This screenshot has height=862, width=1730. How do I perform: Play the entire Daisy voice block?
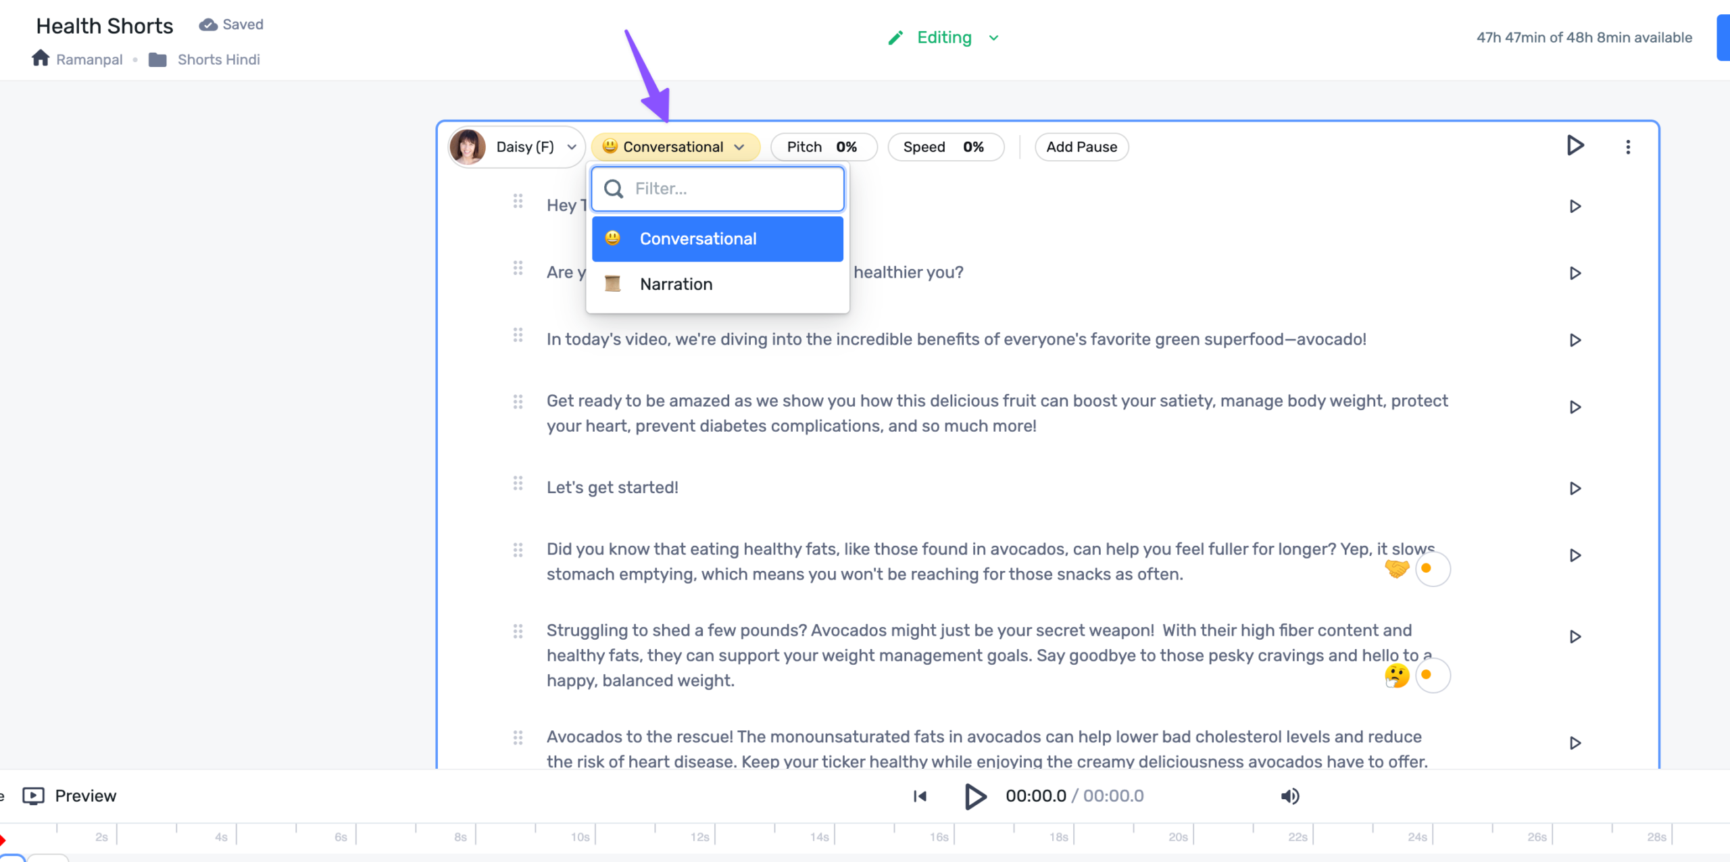click(1575, 145)
